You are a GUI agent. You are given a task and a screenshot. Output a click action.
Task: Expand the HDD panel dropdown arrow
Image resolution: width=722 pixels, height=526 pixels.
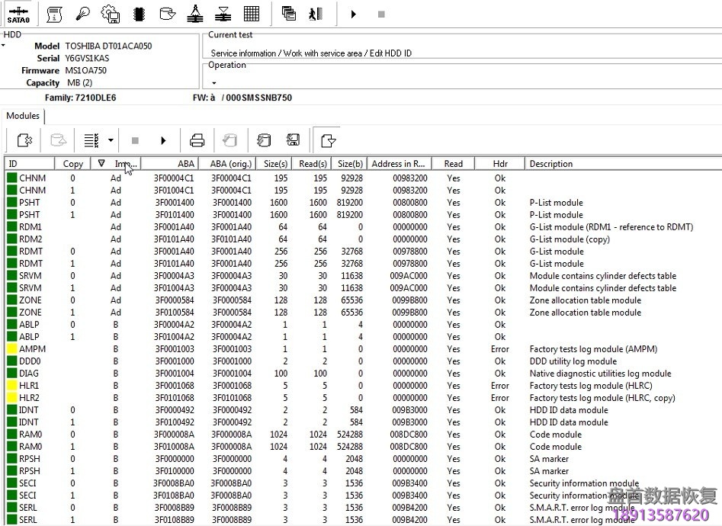pyautogui.click(x=3, y=46)
